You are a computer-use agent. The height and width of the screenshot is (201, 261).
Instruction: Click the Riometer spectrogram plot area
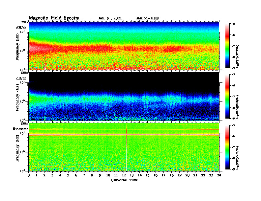coord(124,147)
